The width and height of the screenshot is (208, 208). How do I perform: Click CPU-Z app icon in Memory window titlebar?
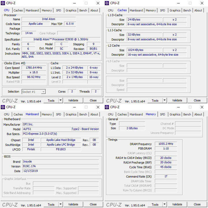coord(107,107)
